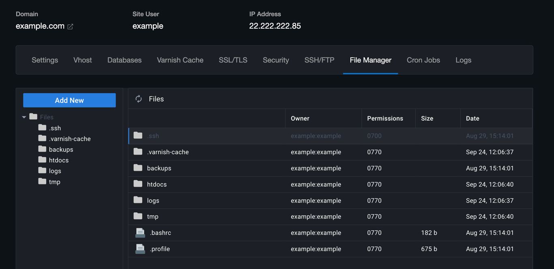Screen dimensions: 554x269
Task: Click the logs folder icon in the sidebar
Action: pyautogui.click(x=42, y=171)
